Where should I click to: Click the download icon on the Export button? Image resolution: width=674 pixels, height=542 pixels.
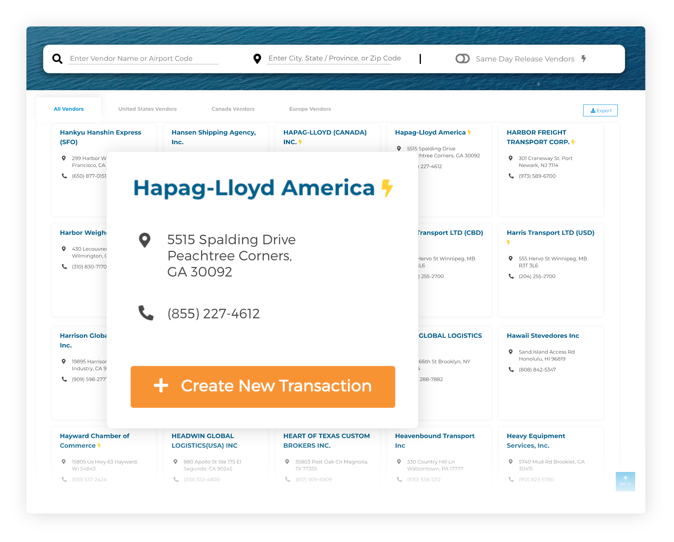(592, 110)
